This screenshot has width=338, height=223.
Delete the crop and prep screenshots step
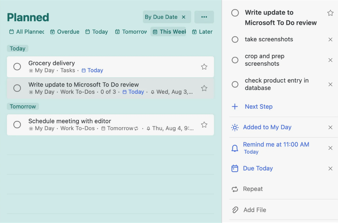point(330,60)
